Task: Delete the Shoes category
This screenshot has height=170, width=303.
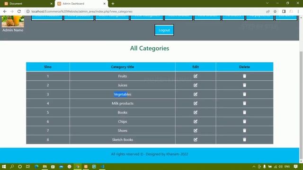Action: pos(244,130)
